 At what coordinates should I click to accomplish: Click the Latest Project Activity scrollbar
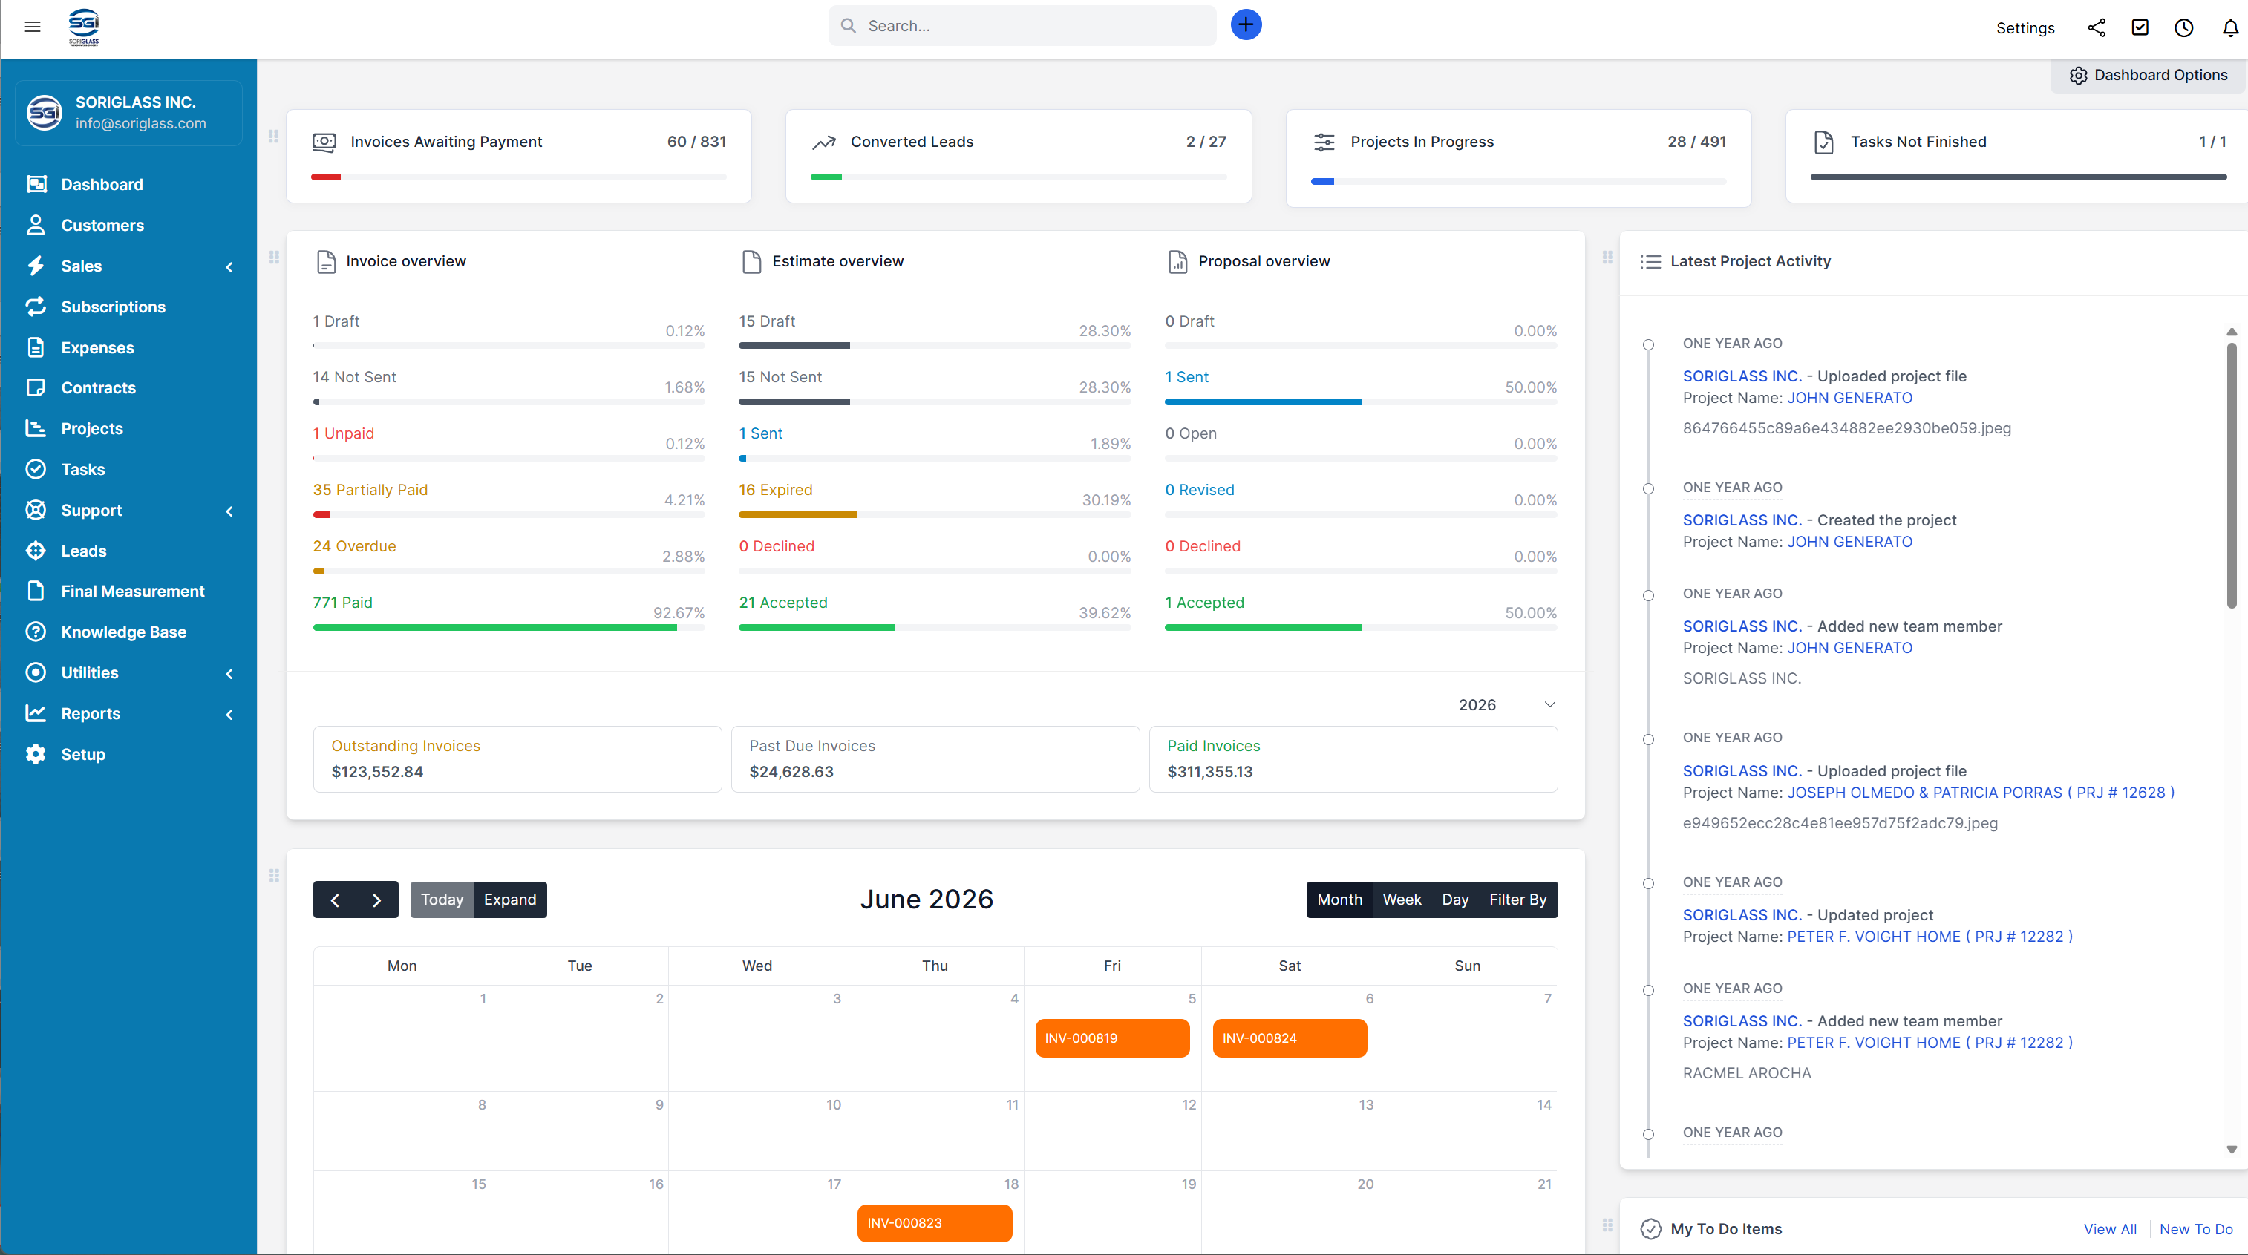2232,475
